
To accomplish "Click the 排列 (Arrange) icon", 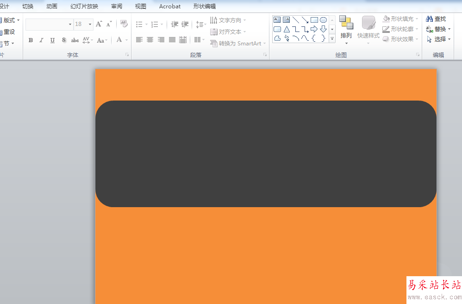I will 346,27.
